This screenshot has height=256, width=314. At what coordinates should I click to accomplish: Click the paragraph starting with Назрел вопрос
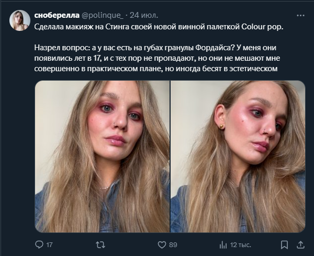[157, 57]
